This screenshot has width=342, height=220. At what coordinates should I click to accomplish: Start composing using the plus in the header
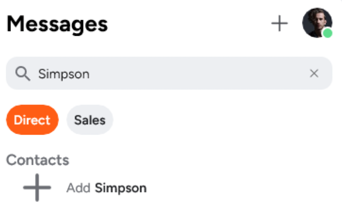click(x=280, y=23)
